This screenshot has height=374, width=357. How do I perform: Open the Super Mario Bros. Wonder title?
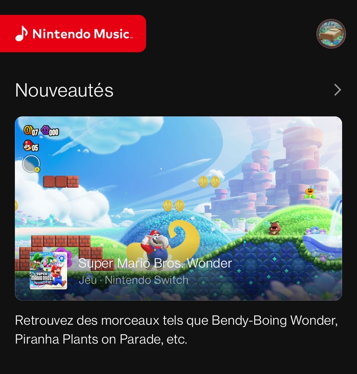155,263
